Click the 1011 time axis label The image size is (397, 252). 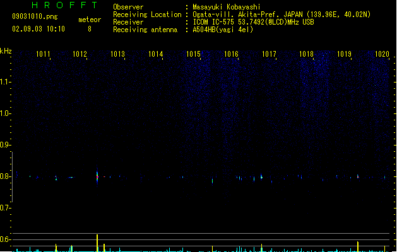tap(43, 54)
